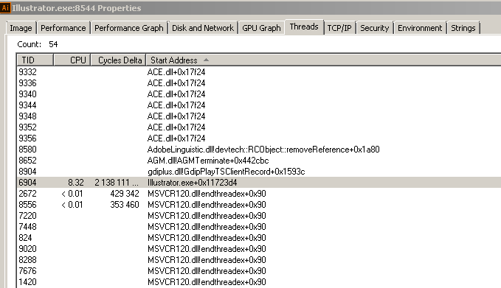Click the sort arrow beside Start Address
501x288 pixels.
[x=206, y=60]
